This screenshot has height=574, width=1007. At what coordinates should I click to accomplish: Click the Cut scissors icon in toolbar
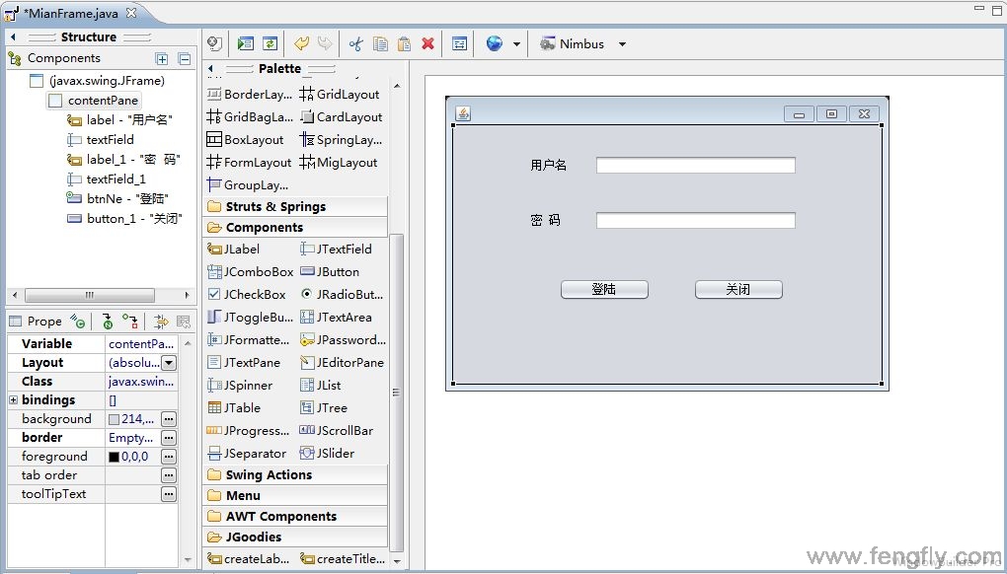pyautogui.click(x=356, y=43)
